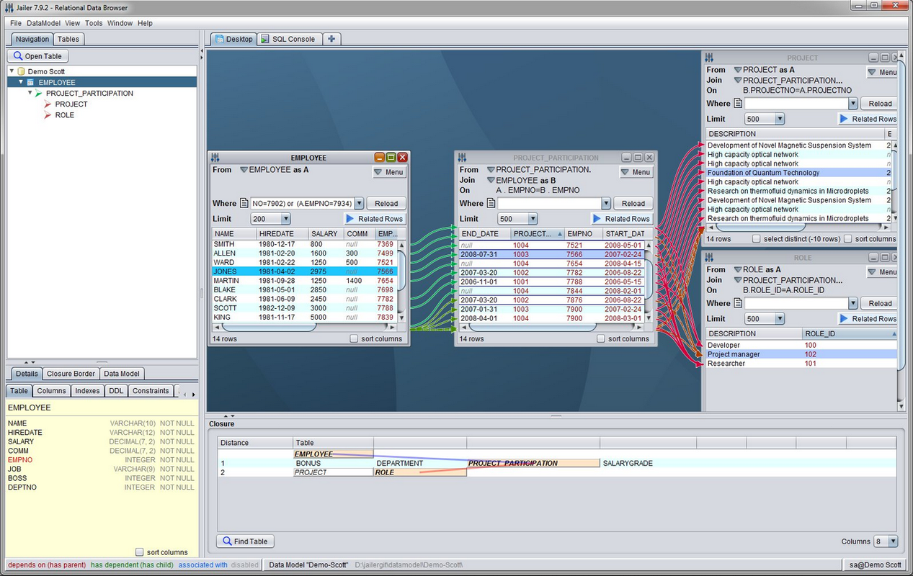
Task: Enable sort columns in EMPLOYEE window
Action: 354,338
